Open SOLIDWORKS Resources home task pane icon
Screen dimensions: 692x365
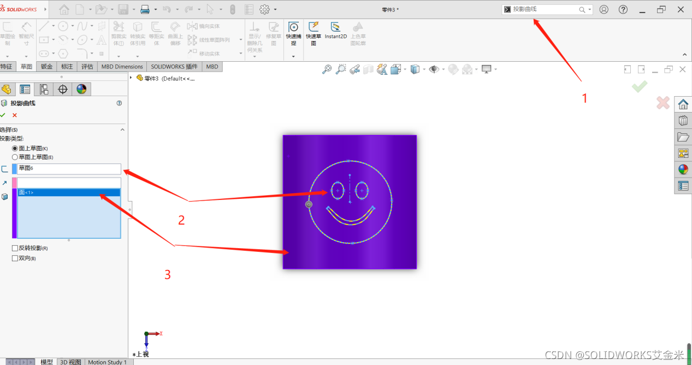click(683, 104)
